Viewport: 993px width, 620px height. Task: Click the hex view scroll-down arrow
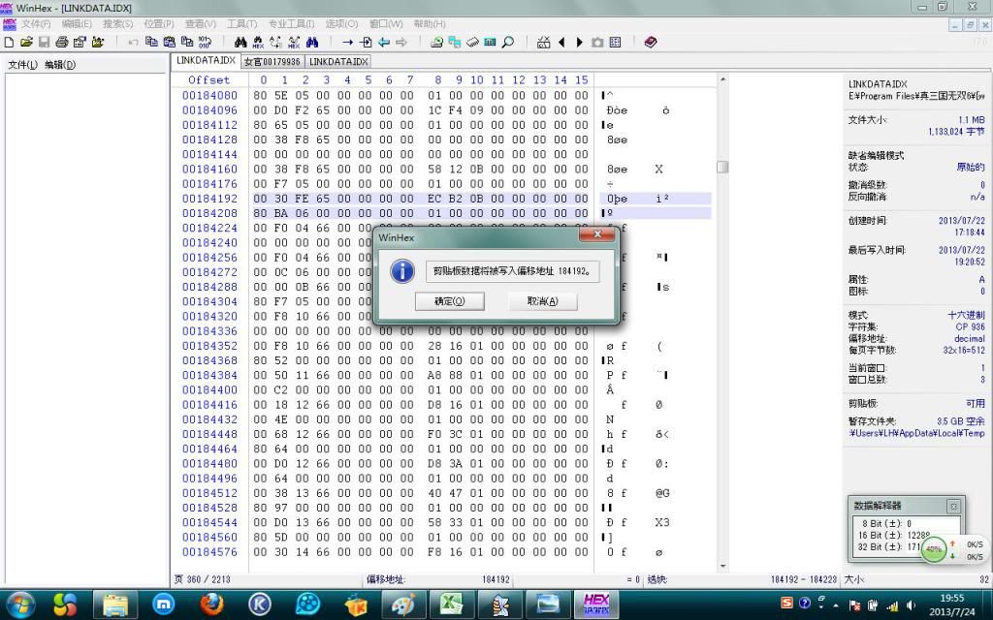(722, 566)
